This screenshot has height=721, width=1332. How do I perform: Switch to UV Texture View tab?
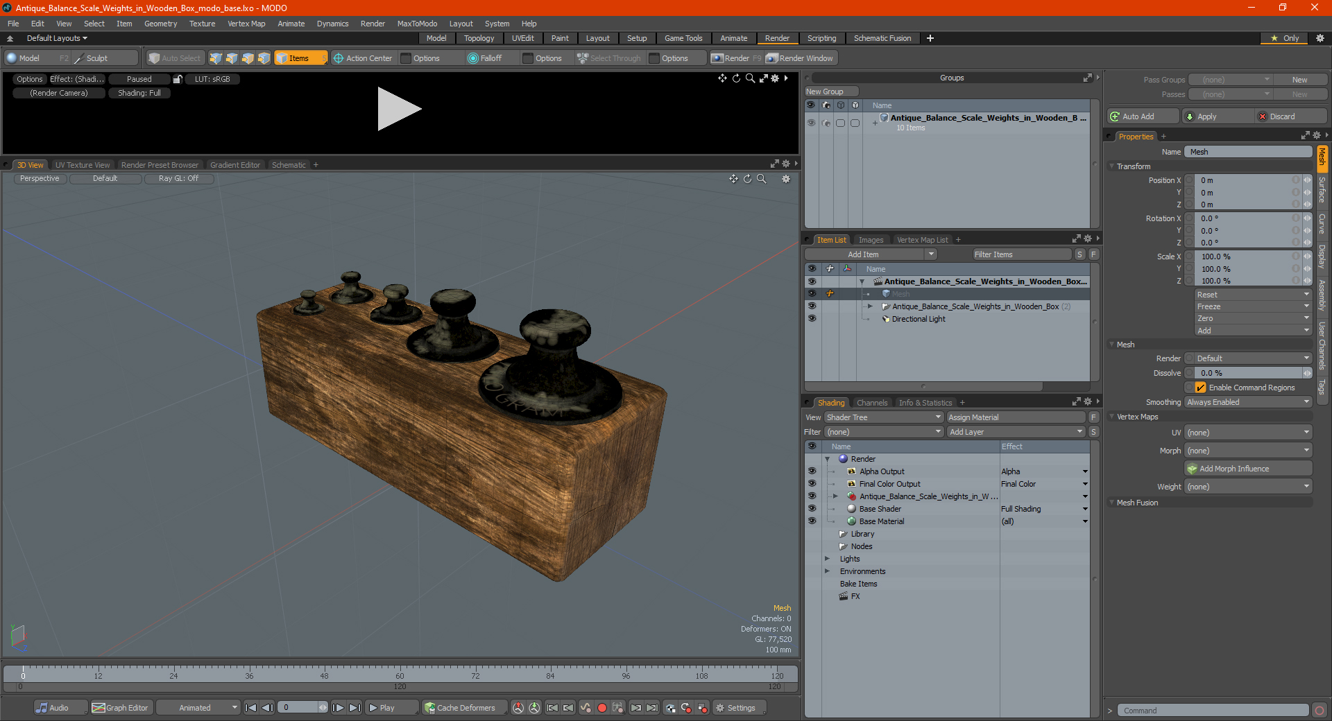pos(82,165)
